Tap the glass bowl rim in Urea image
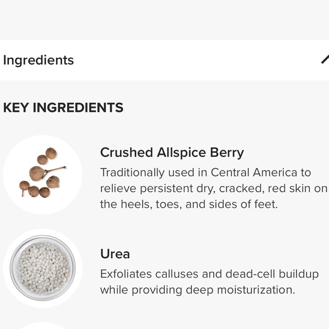 pos(42,237)
